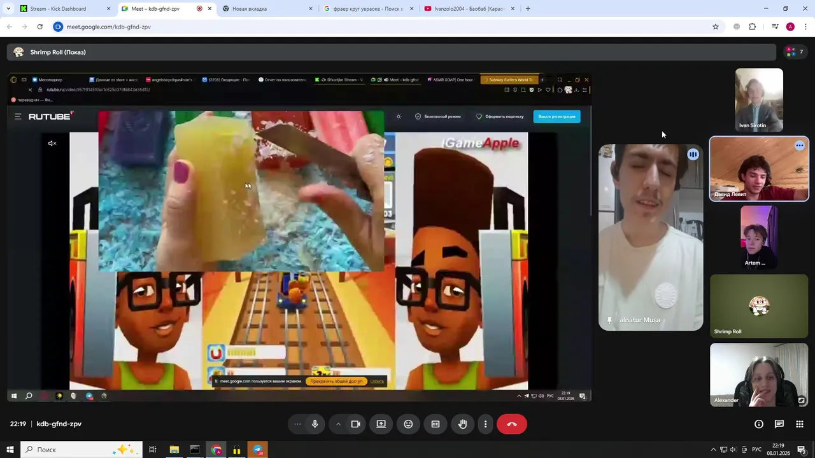Open terminal app on the taskbar
This screenshot has width=815, height=458.
(x=195, y=450)
